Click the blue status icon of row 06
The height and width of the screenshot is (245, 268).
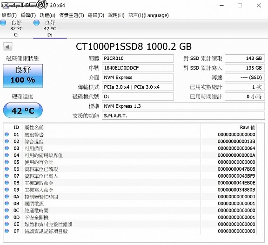(7, 169)
